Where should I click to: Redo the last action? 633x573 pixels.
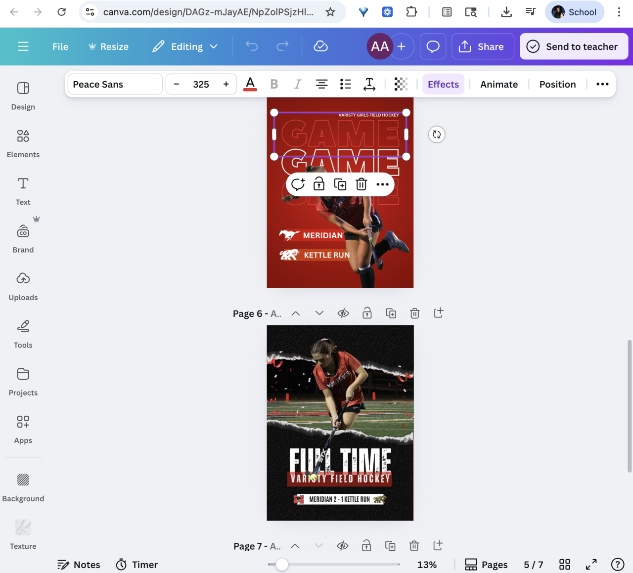282,46
